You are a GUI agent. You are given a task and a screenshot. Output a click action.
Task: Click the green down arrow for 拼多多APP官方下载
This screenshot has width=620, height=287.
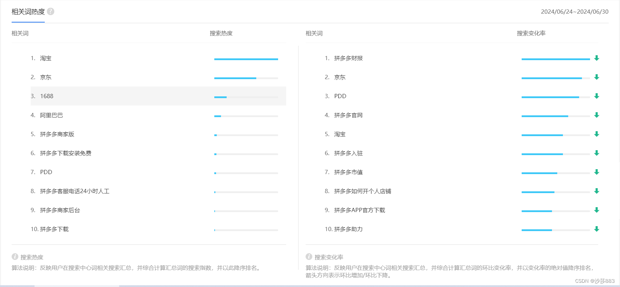pos(597,210)
